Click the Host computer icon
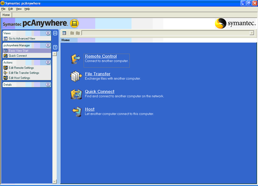The width and height of the screenshot is (258, 186). [77, 112]
